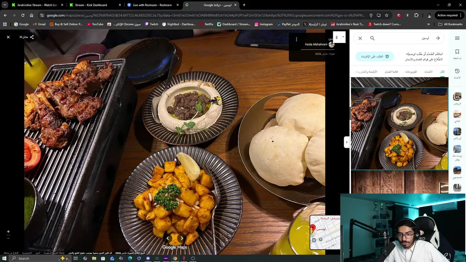Open the Netflix bookmark
466x262 pixels.
pyautogui.click(x=206, y=24)
